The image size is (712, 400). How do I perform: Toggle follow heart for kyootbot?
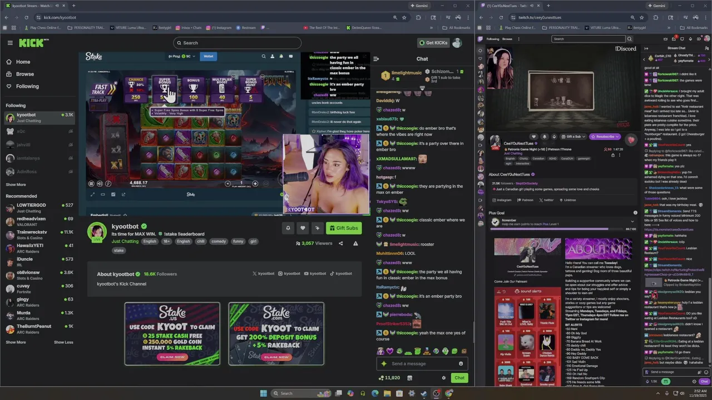pyautogui.click(x=303, y=228)
